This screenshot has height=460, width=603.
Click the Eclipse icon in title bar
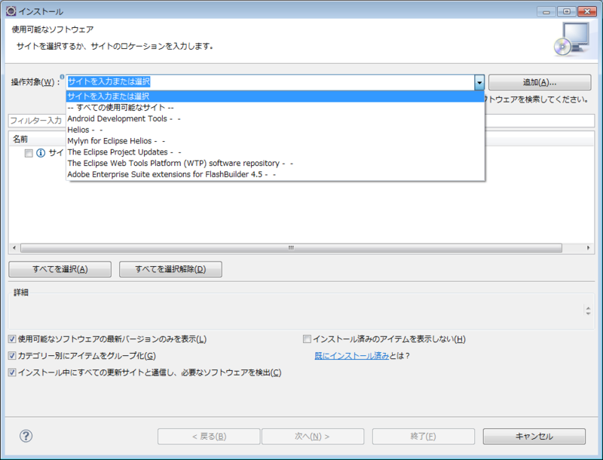point(11,11)
